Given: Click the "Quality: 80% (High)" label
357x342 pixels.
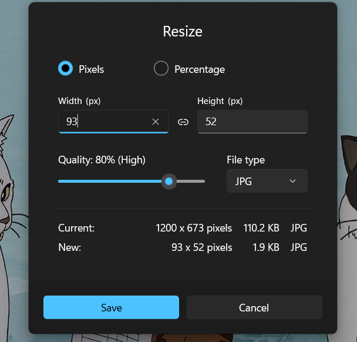Looking at the screenshot, I should [102, 160].
